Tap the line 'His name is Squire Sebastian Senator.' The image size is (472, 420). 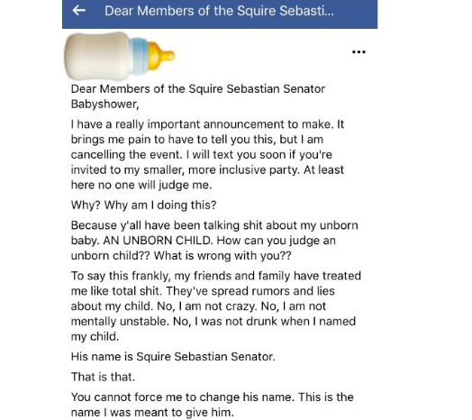coord(173,357)
